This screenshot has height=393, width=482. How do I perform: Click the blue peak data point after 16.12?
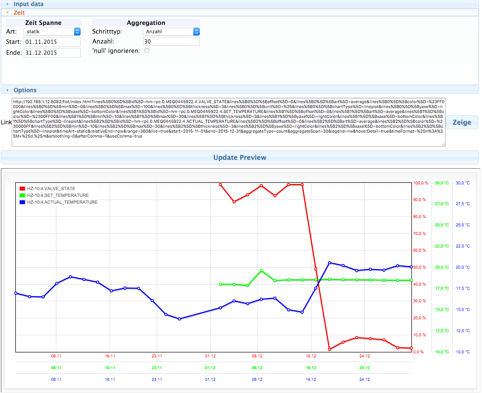coord(330,263)
